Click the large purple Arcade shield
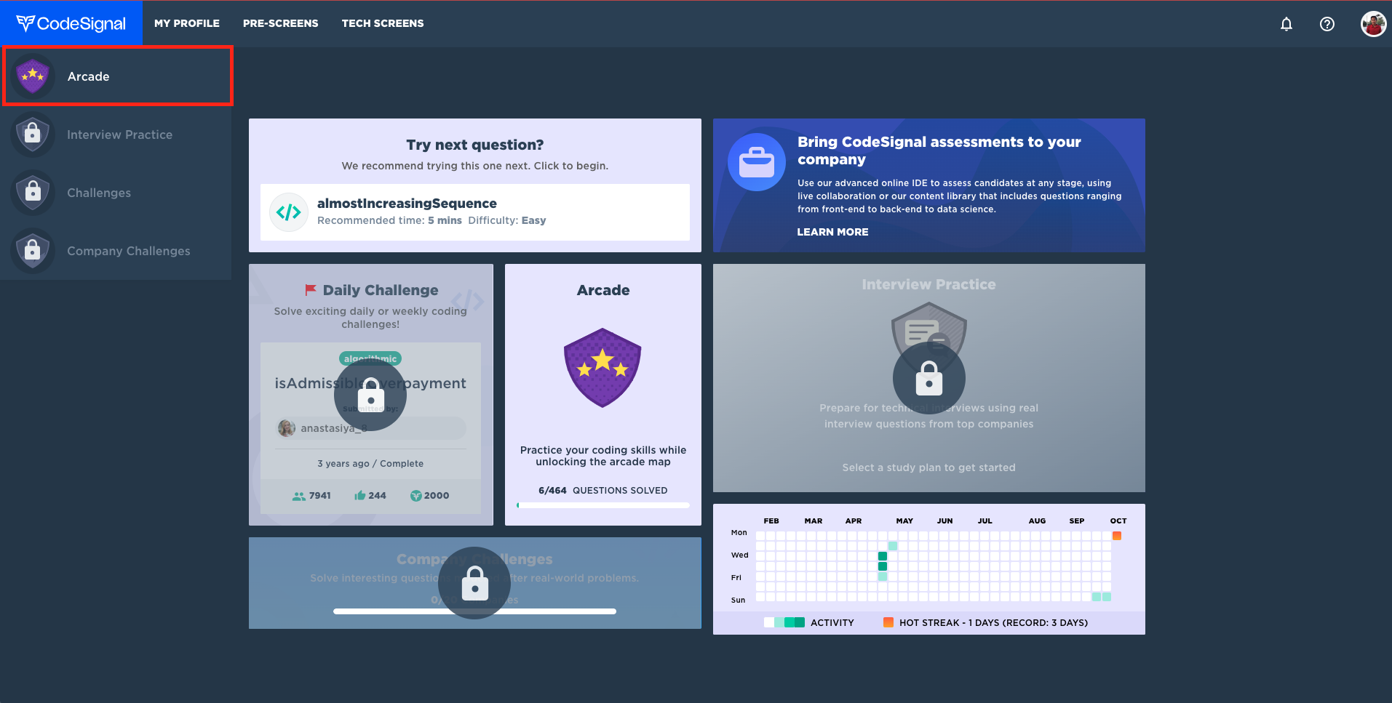Image resolution: width=1392 pixels, height=703 pixels. click(602, 367)
